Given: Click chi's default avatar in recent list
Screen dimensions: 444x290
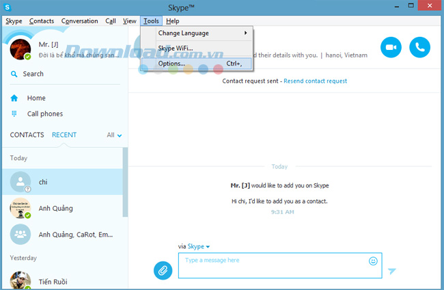Looking at the screenshot, I should point(20,182).
